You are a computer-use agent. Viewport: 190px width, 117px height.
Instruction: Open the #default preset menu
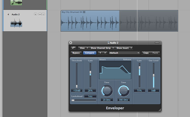pos(124,53)
